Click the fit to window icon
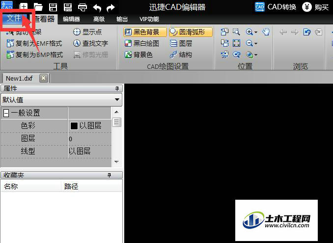The image size is (333, 243). click(236, 43)
